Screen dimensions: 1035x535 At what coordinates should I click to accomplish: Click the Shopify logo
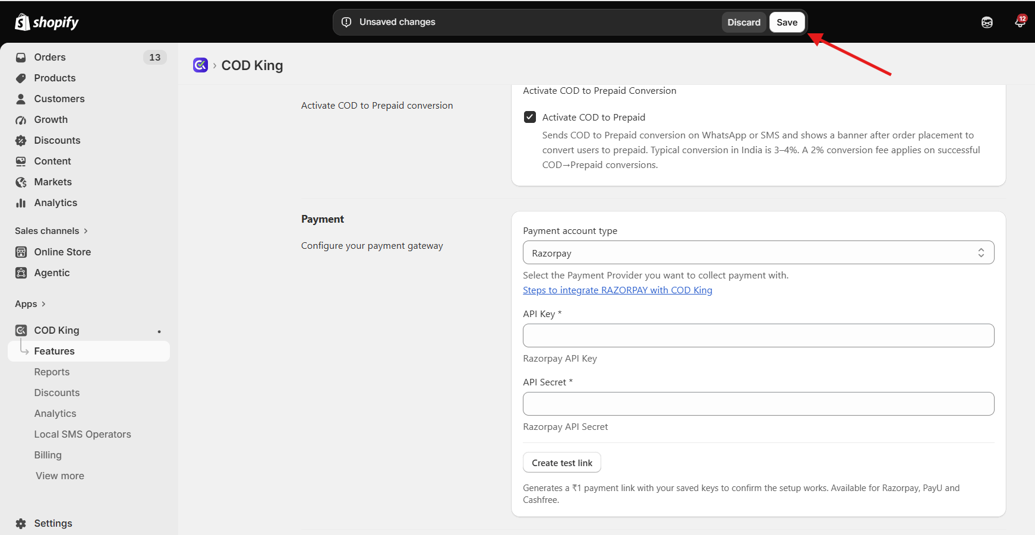[x=46, y=22]
